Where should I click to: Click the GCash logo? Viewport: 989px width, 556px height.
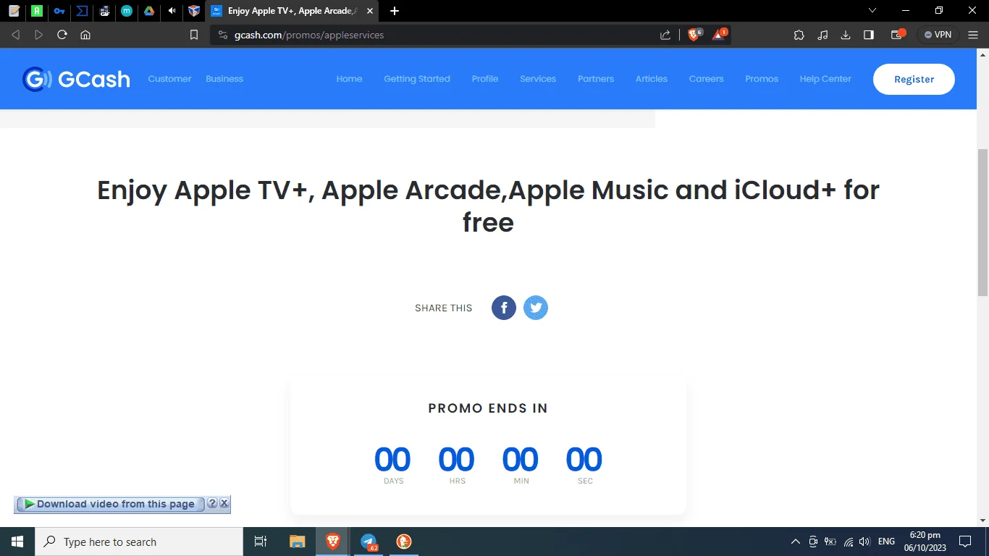(76, 79)
